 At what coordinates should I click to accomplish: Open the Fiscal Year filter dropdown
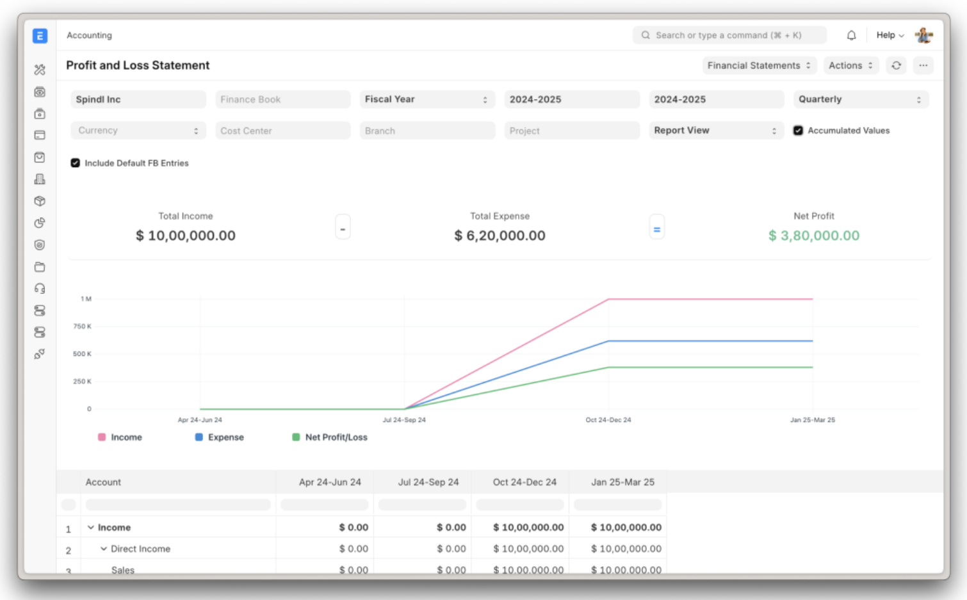tap(427, 99)
